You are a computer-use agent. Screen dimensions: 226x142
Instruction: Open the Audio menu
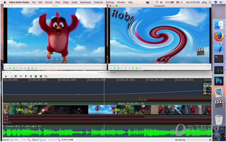pos(74,2)
